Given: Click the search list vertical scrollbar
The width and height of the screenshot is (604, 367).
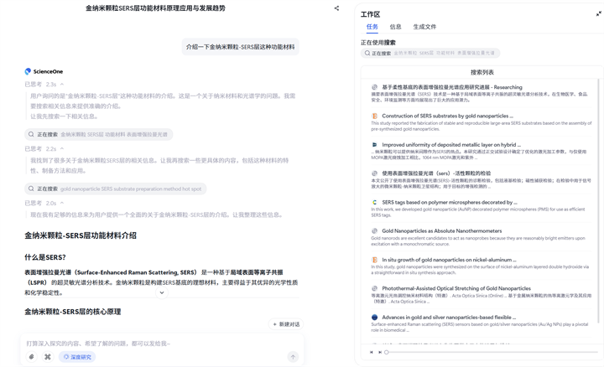Looking at the screenshot, I should pos(598,200).
